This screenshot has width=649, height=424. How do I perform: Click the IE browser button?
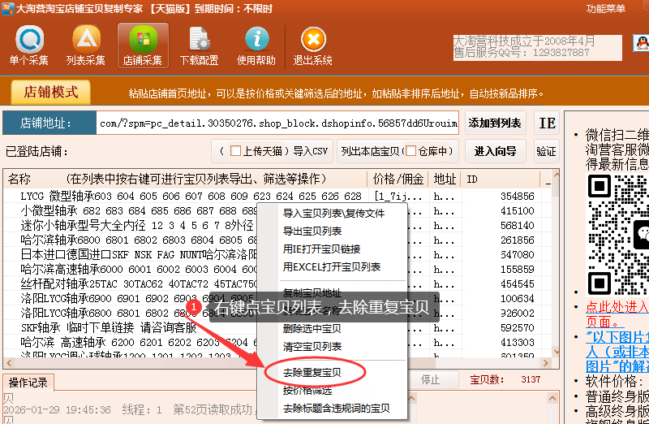tap(548, 123)
